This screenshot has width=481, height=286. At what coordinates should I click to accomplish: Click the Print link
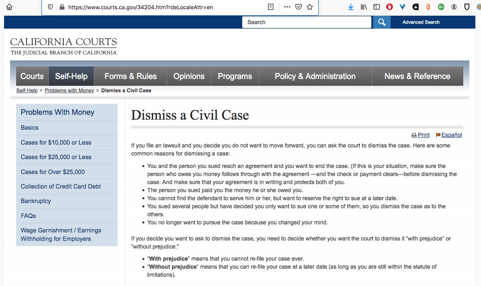(424, 135)
